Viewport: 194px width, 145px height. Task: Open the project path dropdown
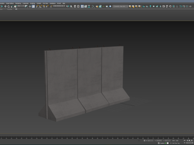[120, 6]
